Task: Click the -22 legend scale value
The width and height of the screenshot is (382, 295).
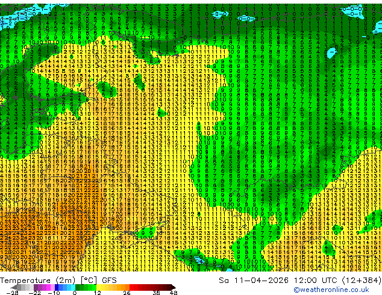Action: 35,293
